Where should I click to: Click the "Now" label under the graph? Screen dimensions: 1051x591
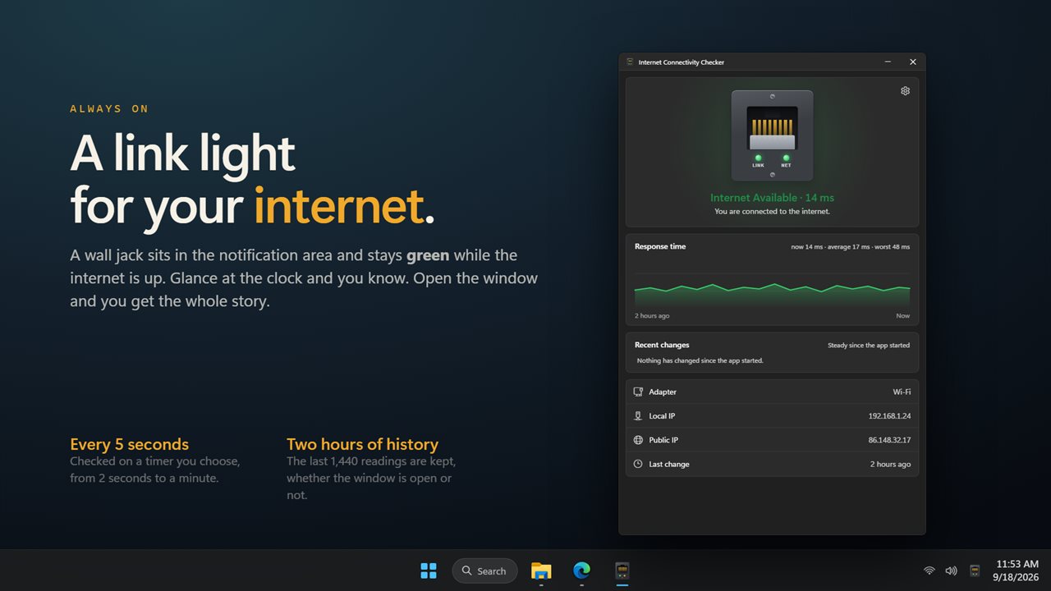point(902,316)
